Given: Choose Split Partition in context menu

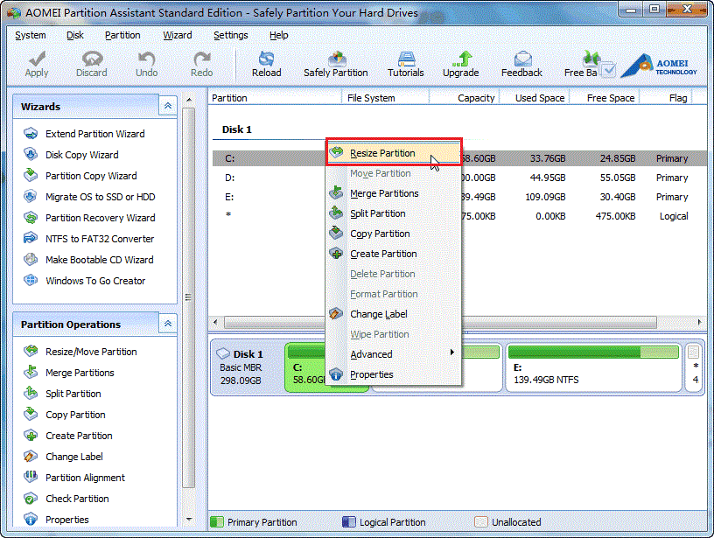Looking at the screenshot, I should pyautogui.click(x=394, y=213).
